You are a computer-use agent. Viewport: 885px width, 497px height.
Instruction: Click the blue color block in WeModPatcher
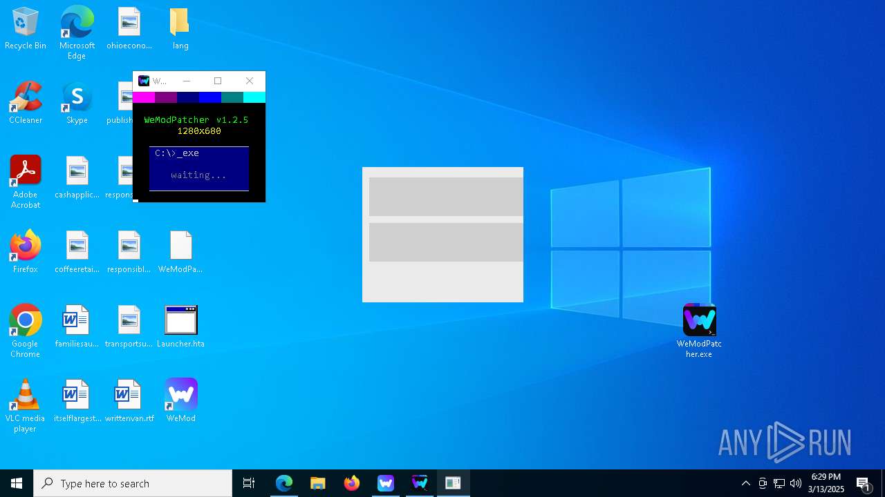(210, 97)
